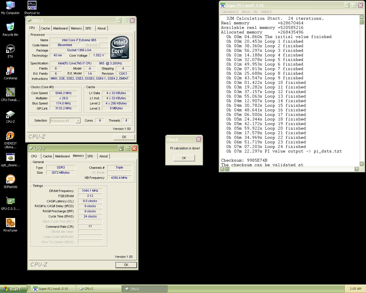This screenshot has width=366, height=293.
Task: Switch to first CPU-Z taskbar button
Action: [x=99, y=289]
